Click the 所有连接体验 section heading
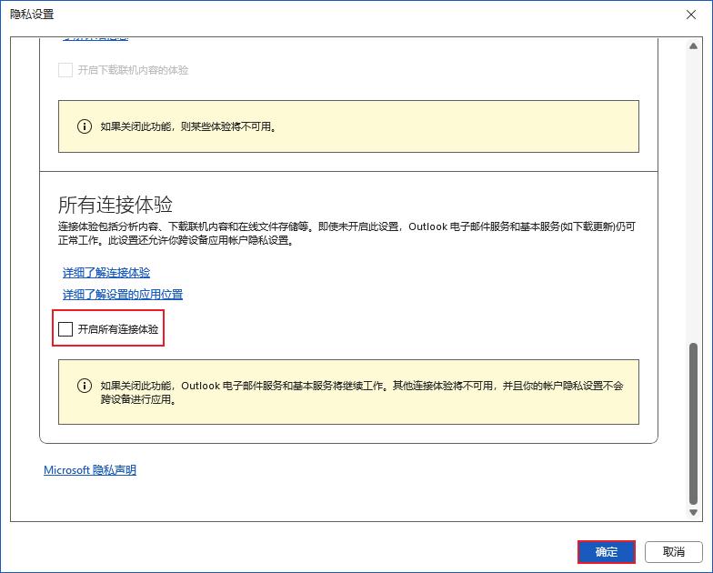 pyautogui.click(x=115, y=204)
